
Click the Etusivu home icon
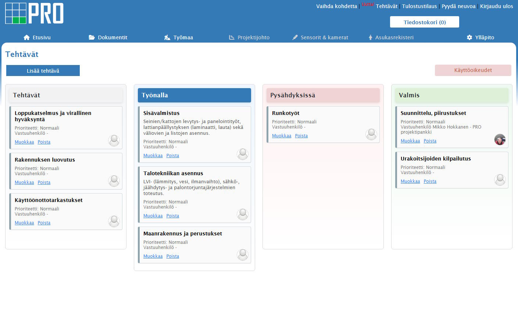26,37
